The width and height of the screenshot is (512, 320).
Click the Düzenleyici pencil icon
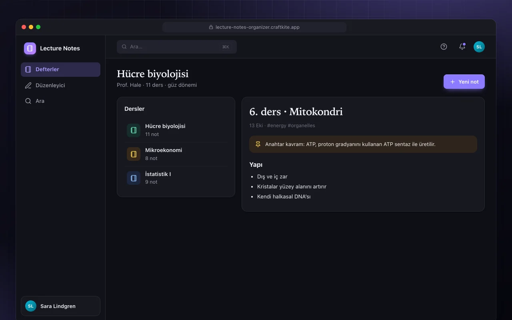(x=28, y=85)
